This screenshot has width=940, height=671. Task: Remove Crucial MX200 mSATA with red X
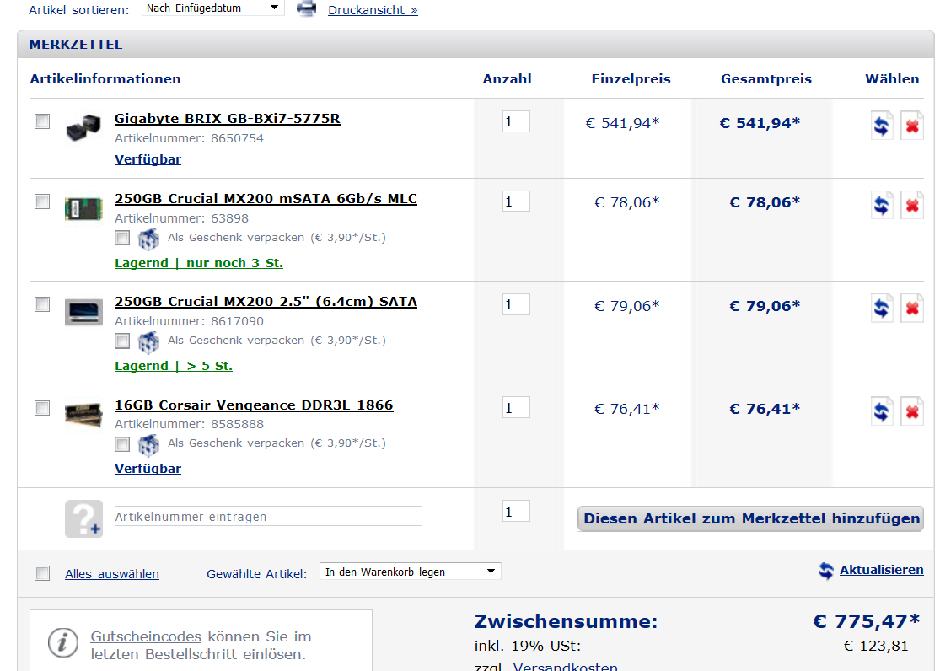pyautogui.click(x=912, y=205)
